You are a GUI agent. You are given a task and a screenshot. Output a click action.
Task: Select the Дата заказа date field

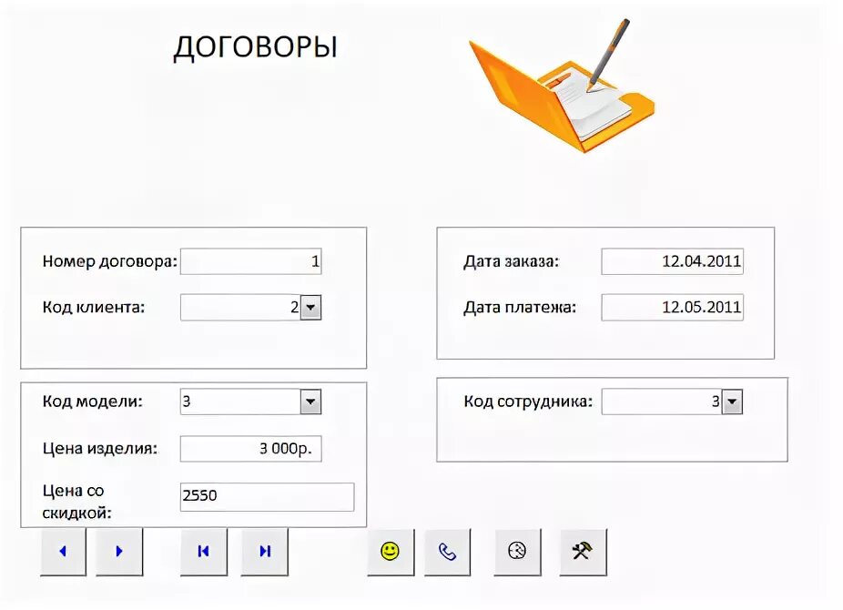pos(672,261)
